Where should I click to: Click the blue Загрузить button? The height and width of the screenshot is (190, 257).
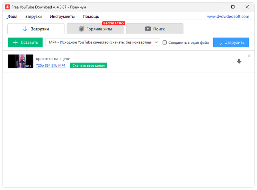pos(231,42)
